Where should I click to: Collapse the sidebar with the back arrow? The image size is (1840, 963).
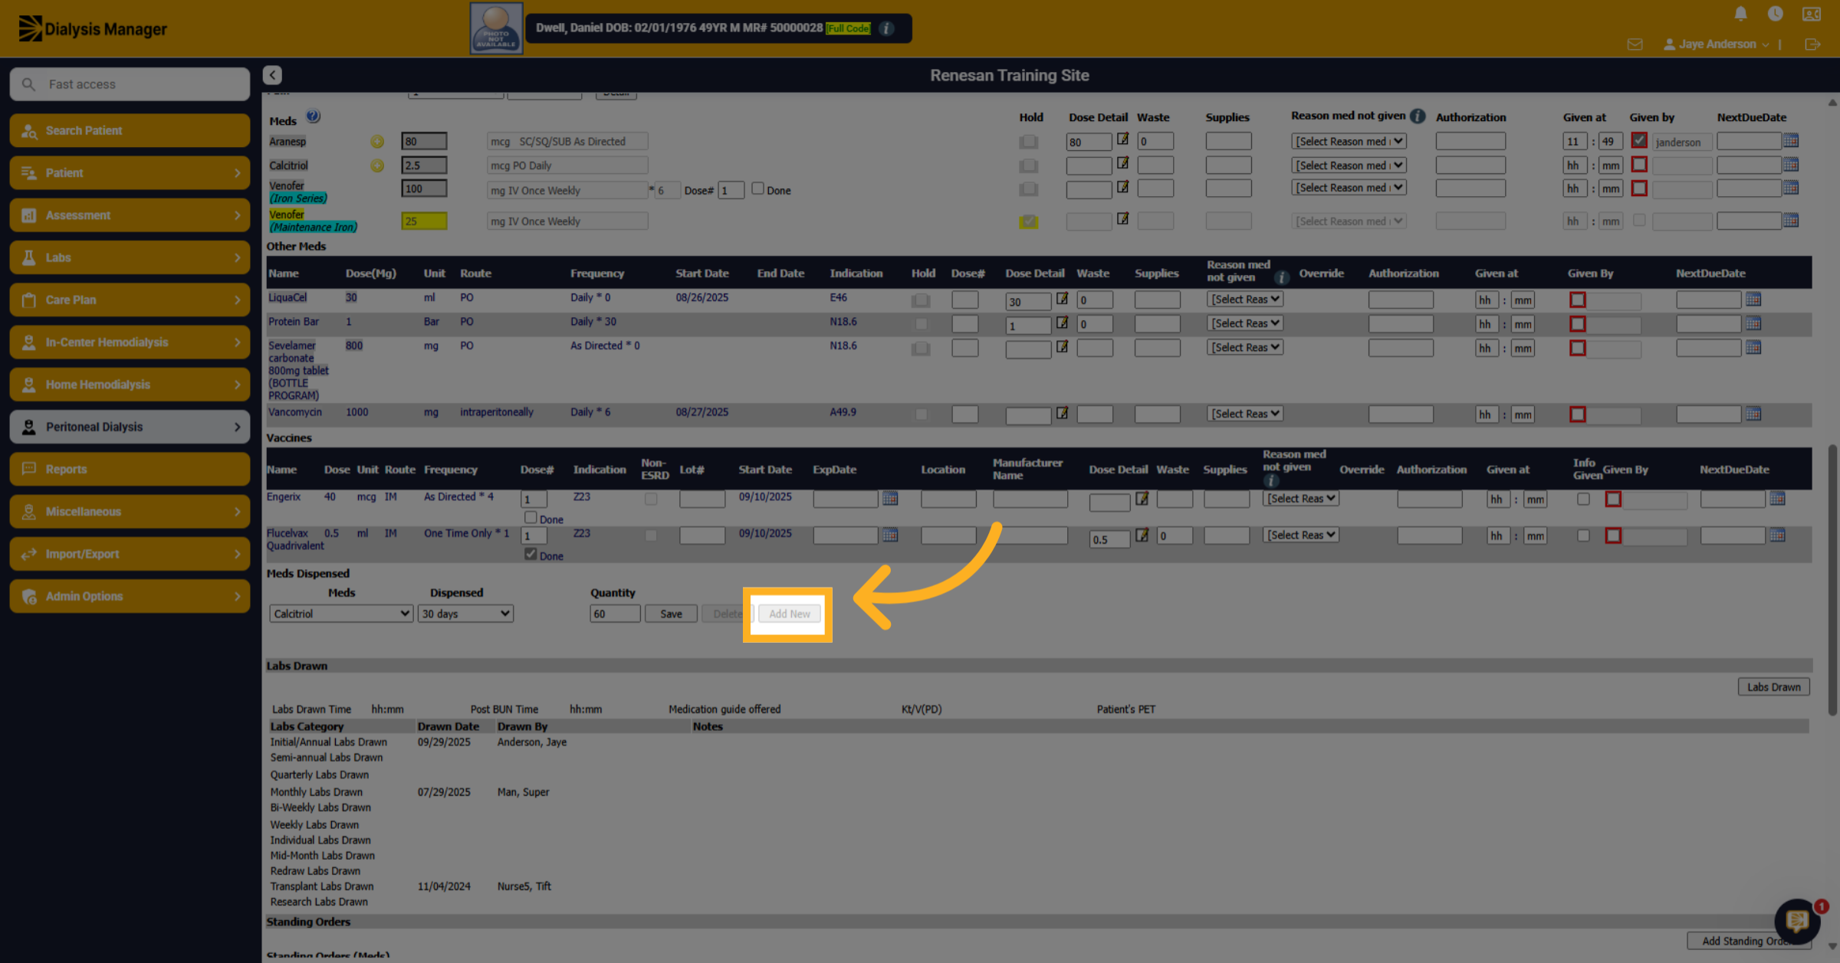point(272,75)
